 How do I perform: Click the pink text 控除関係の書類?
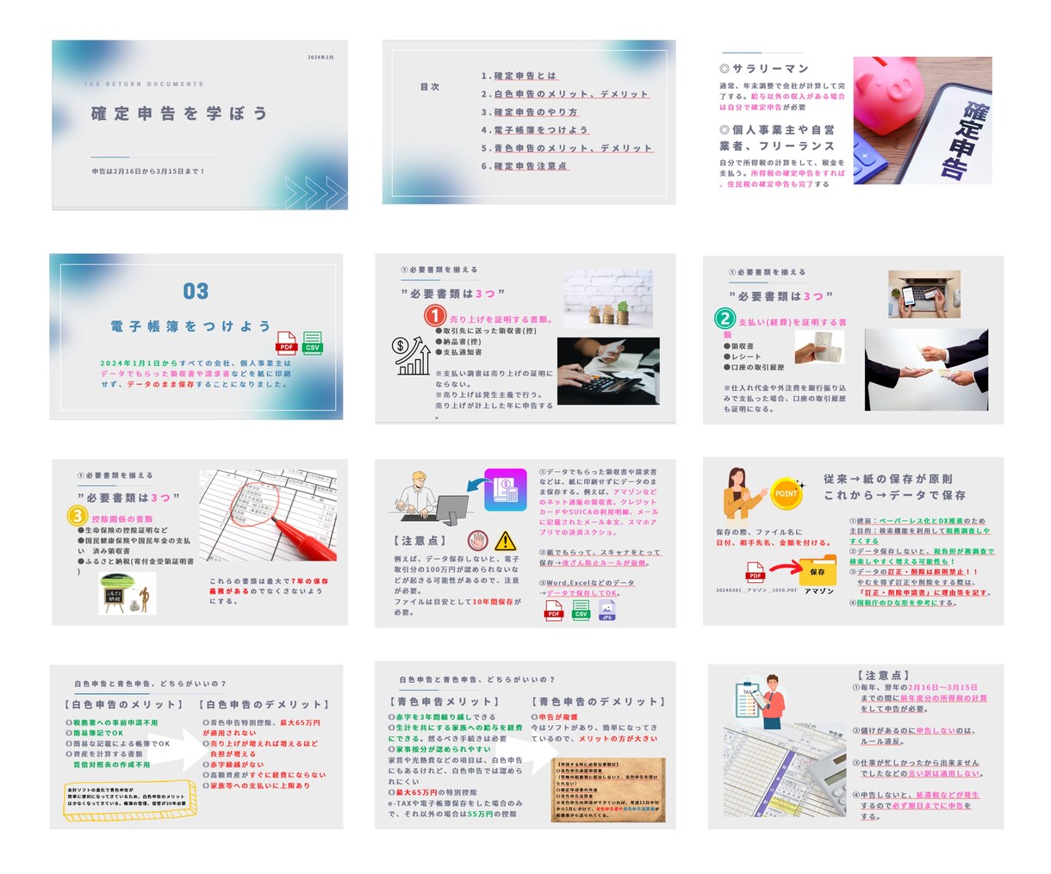(x=121, y=519)
